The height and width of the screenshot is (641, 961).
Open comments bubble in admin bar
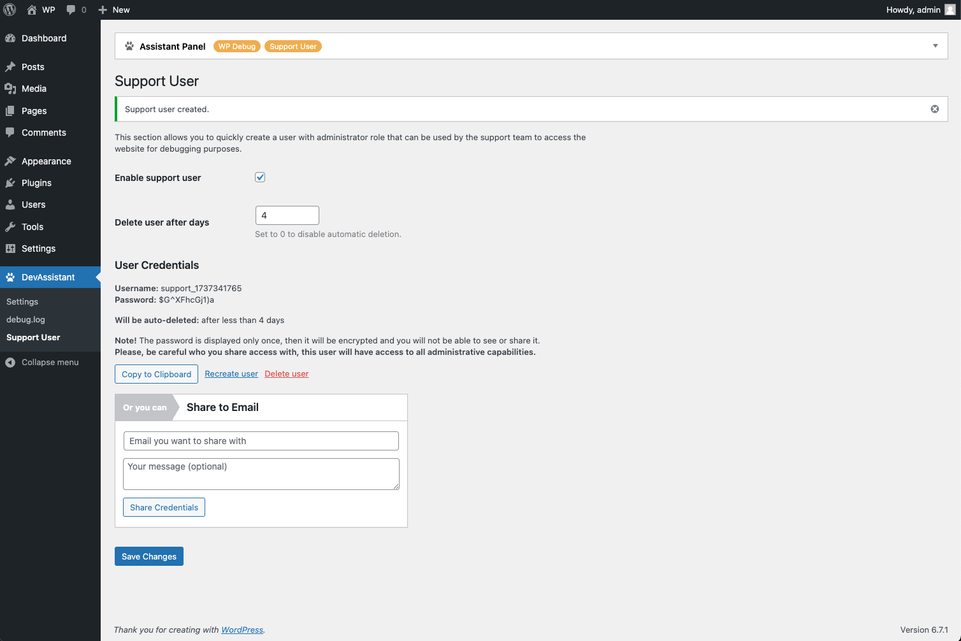pyautogui.click(x=71, y=10)
